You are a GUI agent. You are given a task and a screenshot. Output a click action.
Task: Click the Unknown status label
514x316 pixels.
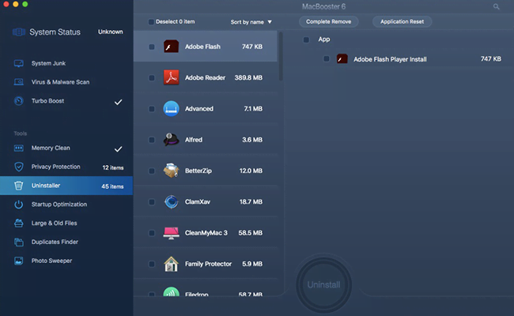(x=111, y=32)
